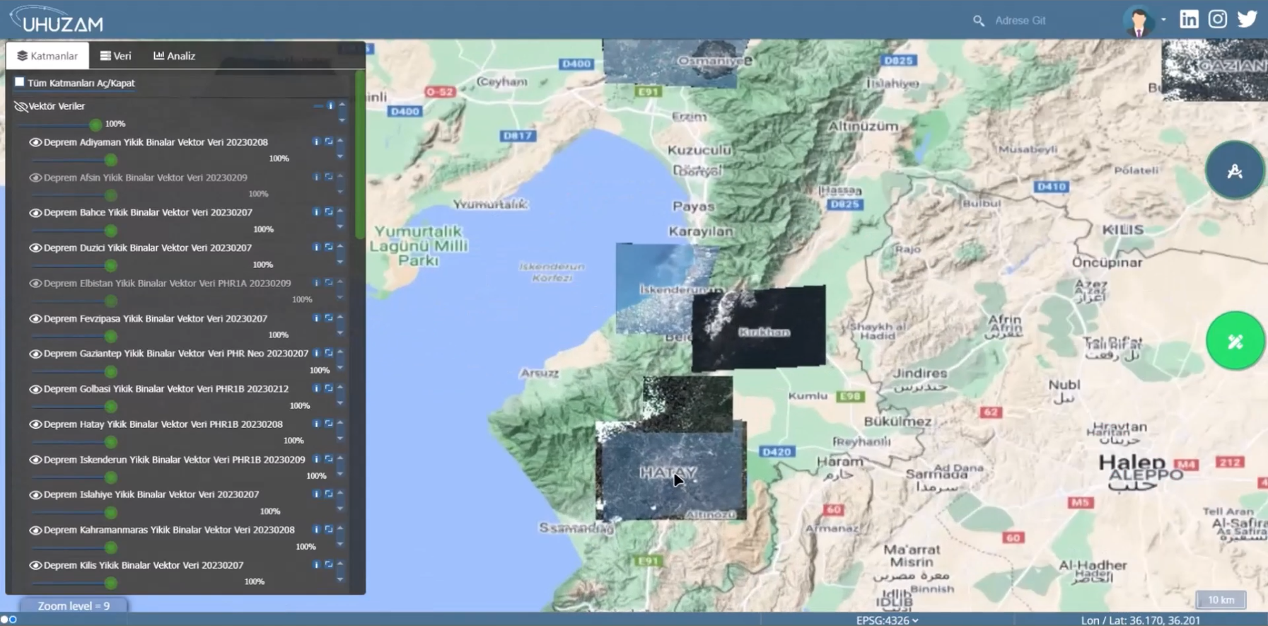This screenshot has width=1268, height=626.
Task: Move Deprem Kahramanmaras layer down
Action: (x=340, y=544)
